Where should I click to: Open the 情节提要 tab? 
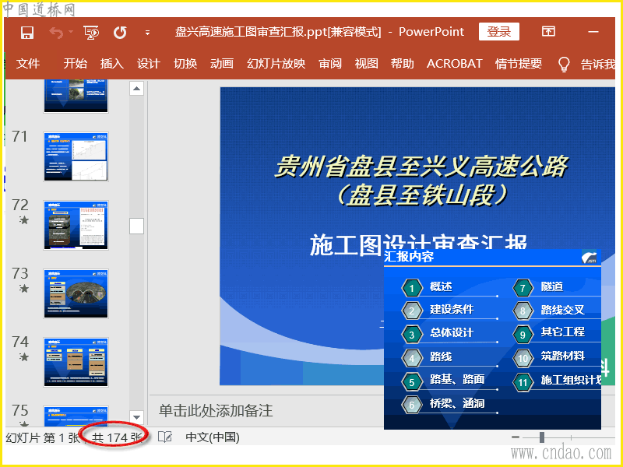pyautogui.click(x=519, y=64)
